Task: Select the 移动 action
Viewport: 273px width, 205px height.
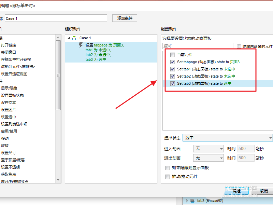Action: pos(5,138)
